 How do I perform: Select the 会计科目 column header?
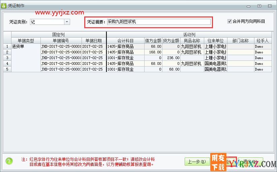pyautogui.click(x=125, y=41)
